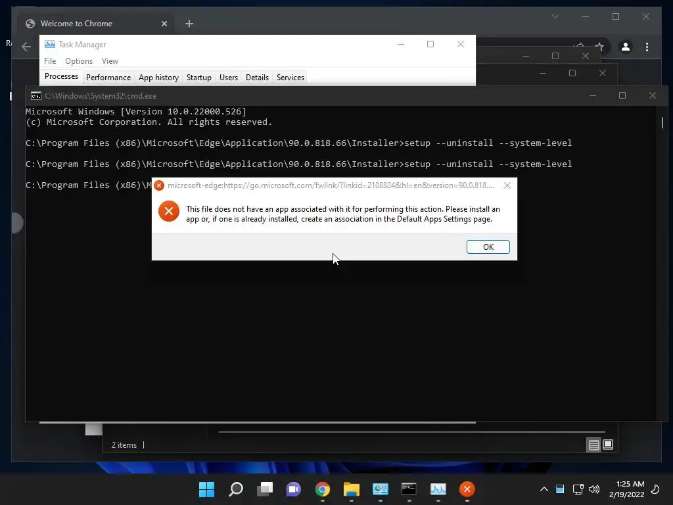This screenshot has height=505, width=673.
Task: Open Google Chrome from the taskbar
Action: [322, 489]
